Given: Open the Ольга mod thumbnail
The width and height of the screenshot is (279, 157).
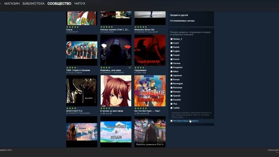Looking at the screenshot, I should 82,18.
